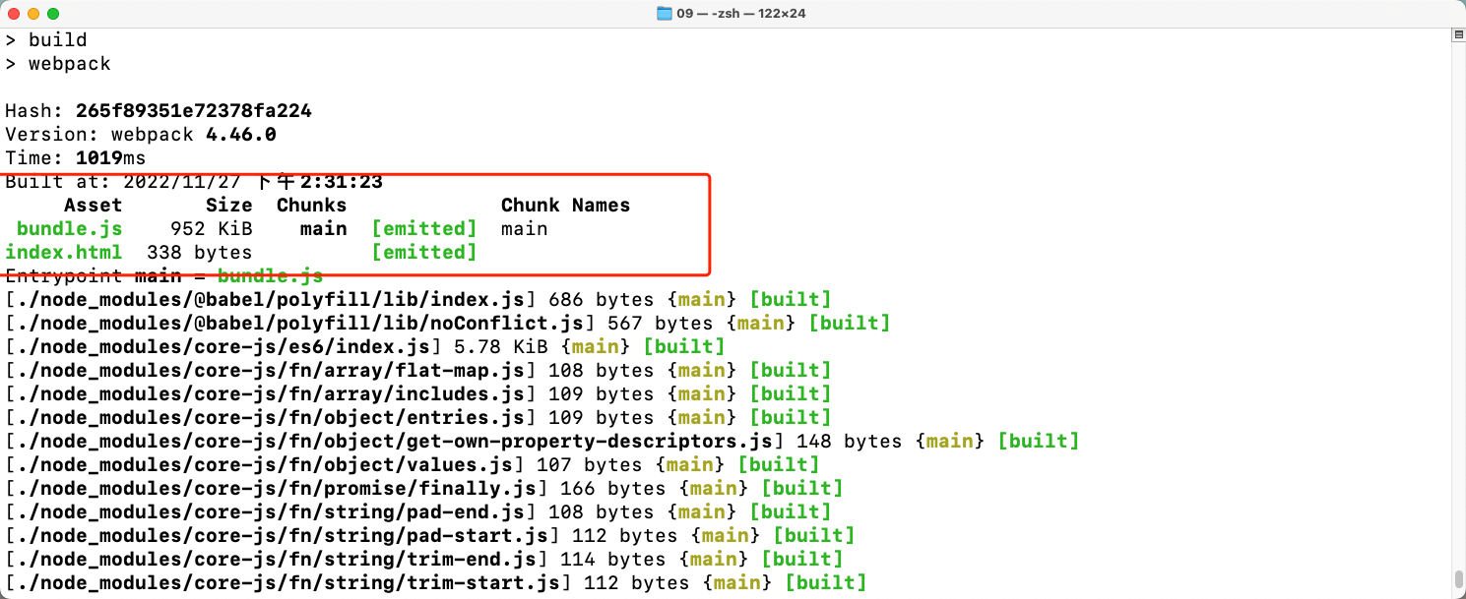Click the [emitted] tag in the index.html row
Screen dimensions: 1466x599
tap(424, 253)
